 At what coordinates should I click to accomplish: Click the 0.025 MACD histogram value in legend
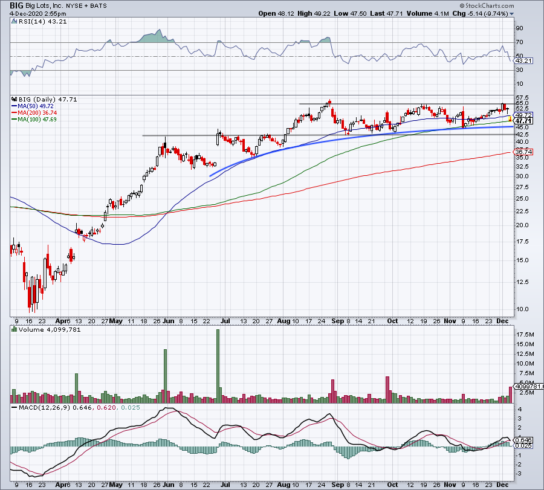pos(131,407)
